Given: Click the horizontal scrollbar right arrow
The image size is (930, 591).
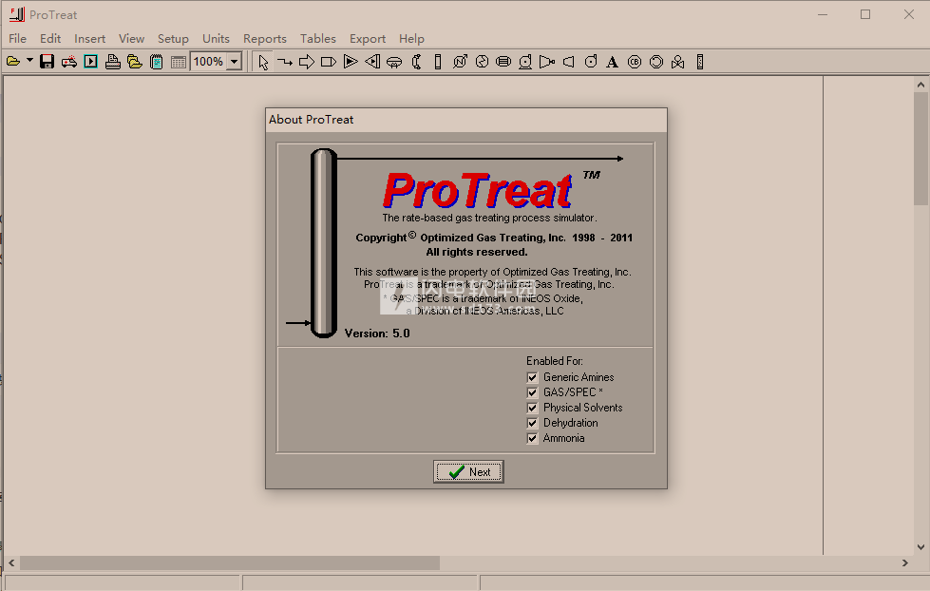Looking at the screenshot, I should point(904,562).
